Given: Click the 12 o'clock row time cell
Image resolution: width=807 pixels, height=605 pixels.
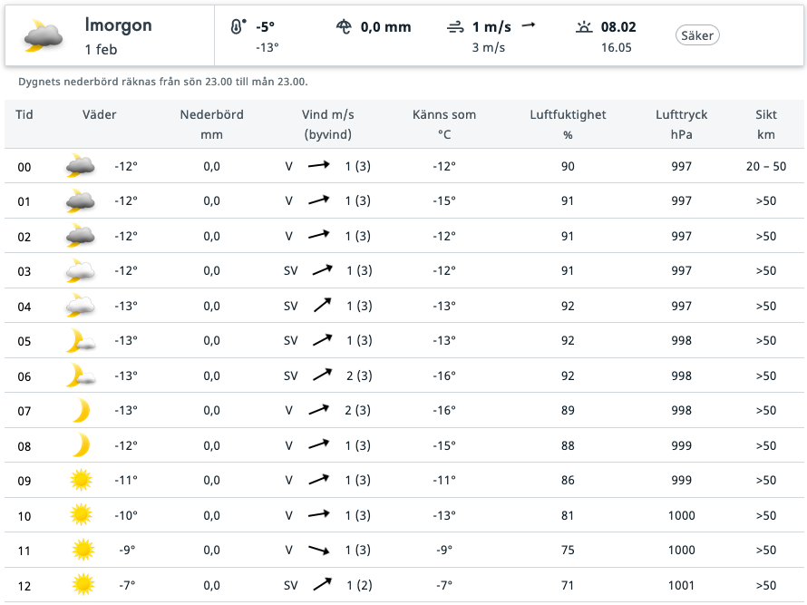Looking at the screenshot, I should point(24,586).
